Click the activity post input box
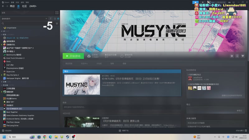Screen dimensions: 249x140 click(x=122, y=107)
